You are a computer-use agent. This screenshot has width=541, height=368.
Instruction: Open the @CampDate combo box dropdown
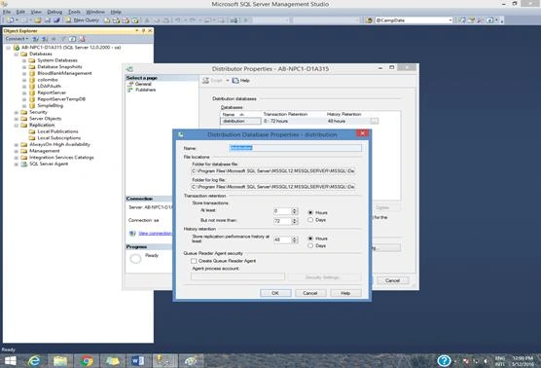point(451,20)
